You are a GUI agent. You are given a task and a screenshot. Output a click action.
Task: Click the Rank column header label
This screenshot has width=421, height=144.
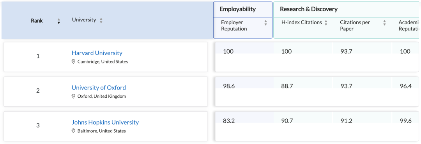[x=37, y=21]
